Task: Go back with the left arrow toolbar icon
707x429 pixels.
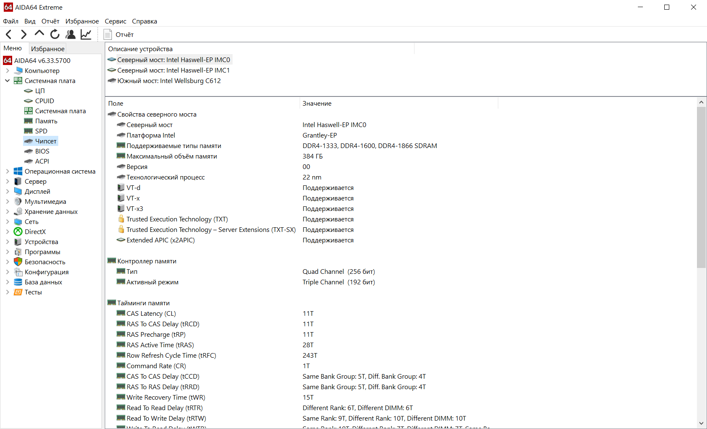Action: (9, 34)
